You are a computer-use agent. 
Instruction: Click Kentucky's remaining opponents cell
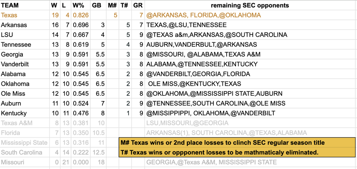(211, 113)
